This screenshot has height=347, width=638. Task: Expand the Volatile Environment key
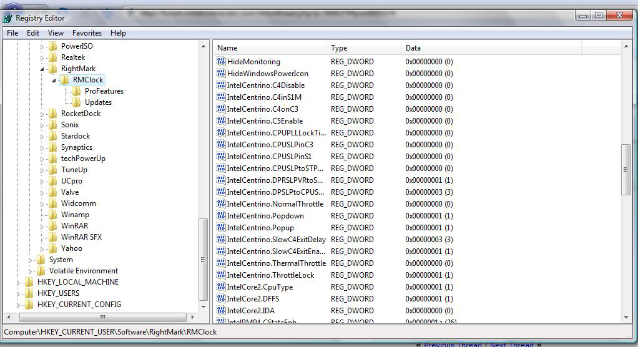(x=30, y=271)
